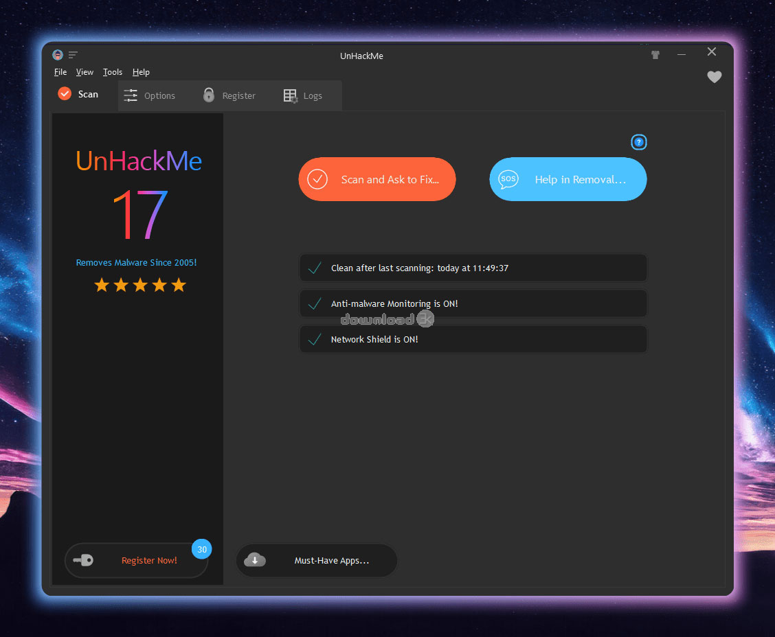Click the padlock icon on Register tab
The image size is (775, 637).
pyautogui.click(x=209, y=95)
